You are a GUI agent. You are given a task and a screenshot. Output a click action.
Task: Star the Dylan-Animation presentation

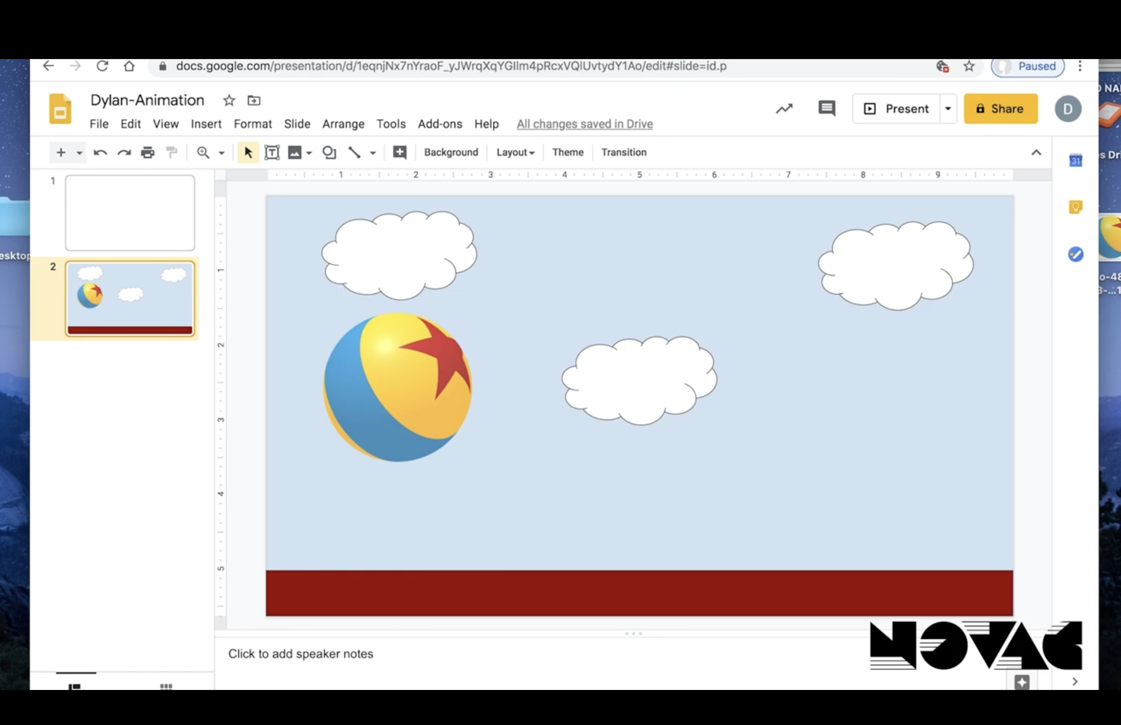[229, 100]
